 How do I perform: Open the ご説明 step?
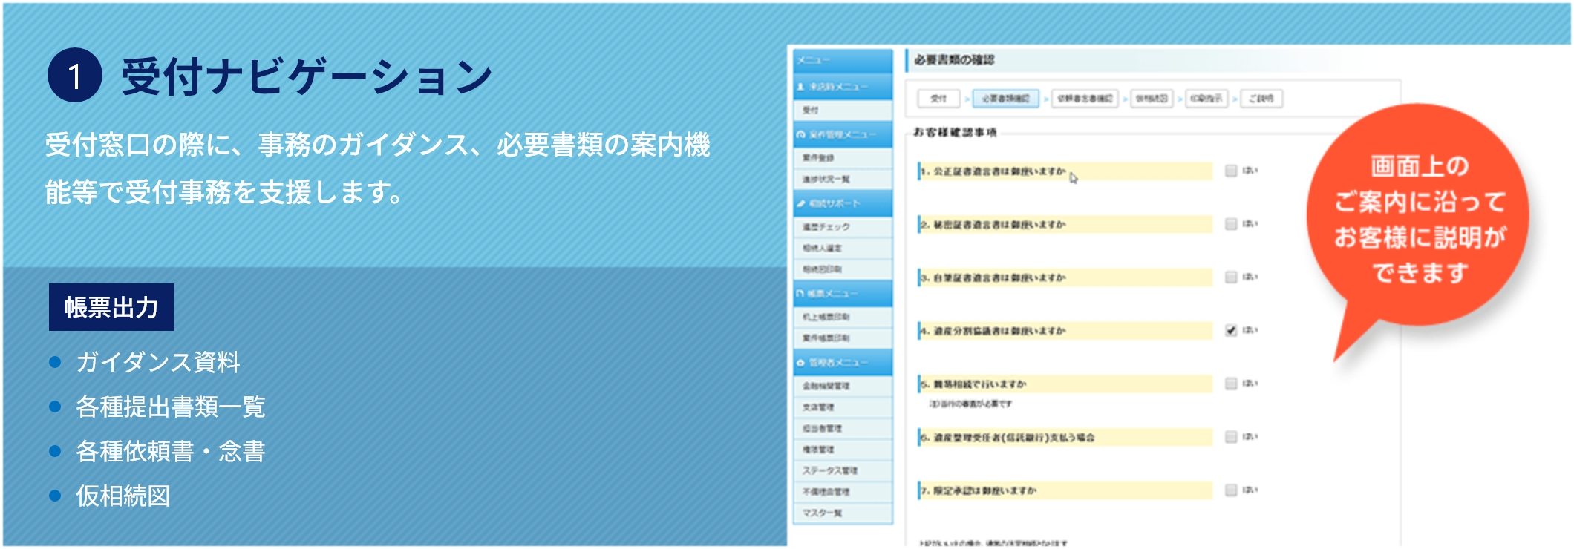point(1261,99)
